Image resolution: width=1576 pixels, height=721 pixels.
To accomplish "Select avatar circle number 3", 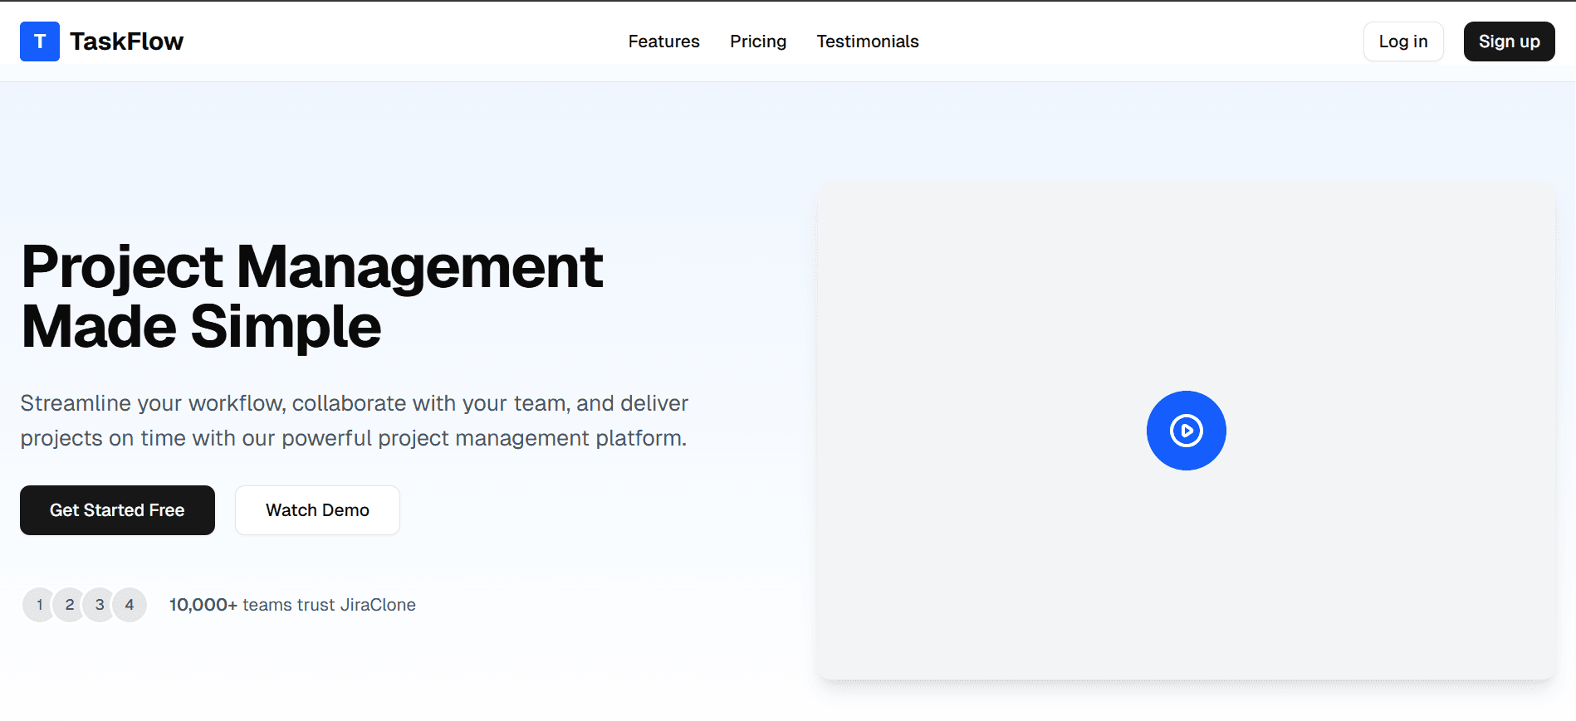I will (100, 605).
